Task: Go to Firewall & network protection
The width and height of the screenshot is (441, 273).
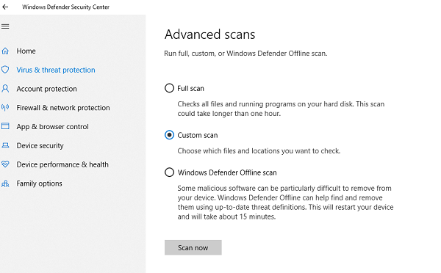Action: [63, 108]
